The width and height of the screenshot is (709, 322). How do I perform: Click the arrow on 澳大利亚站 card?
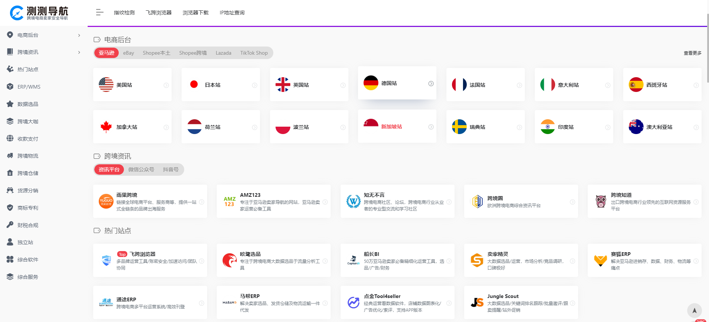pyautogui.click(x=696, y=127)
